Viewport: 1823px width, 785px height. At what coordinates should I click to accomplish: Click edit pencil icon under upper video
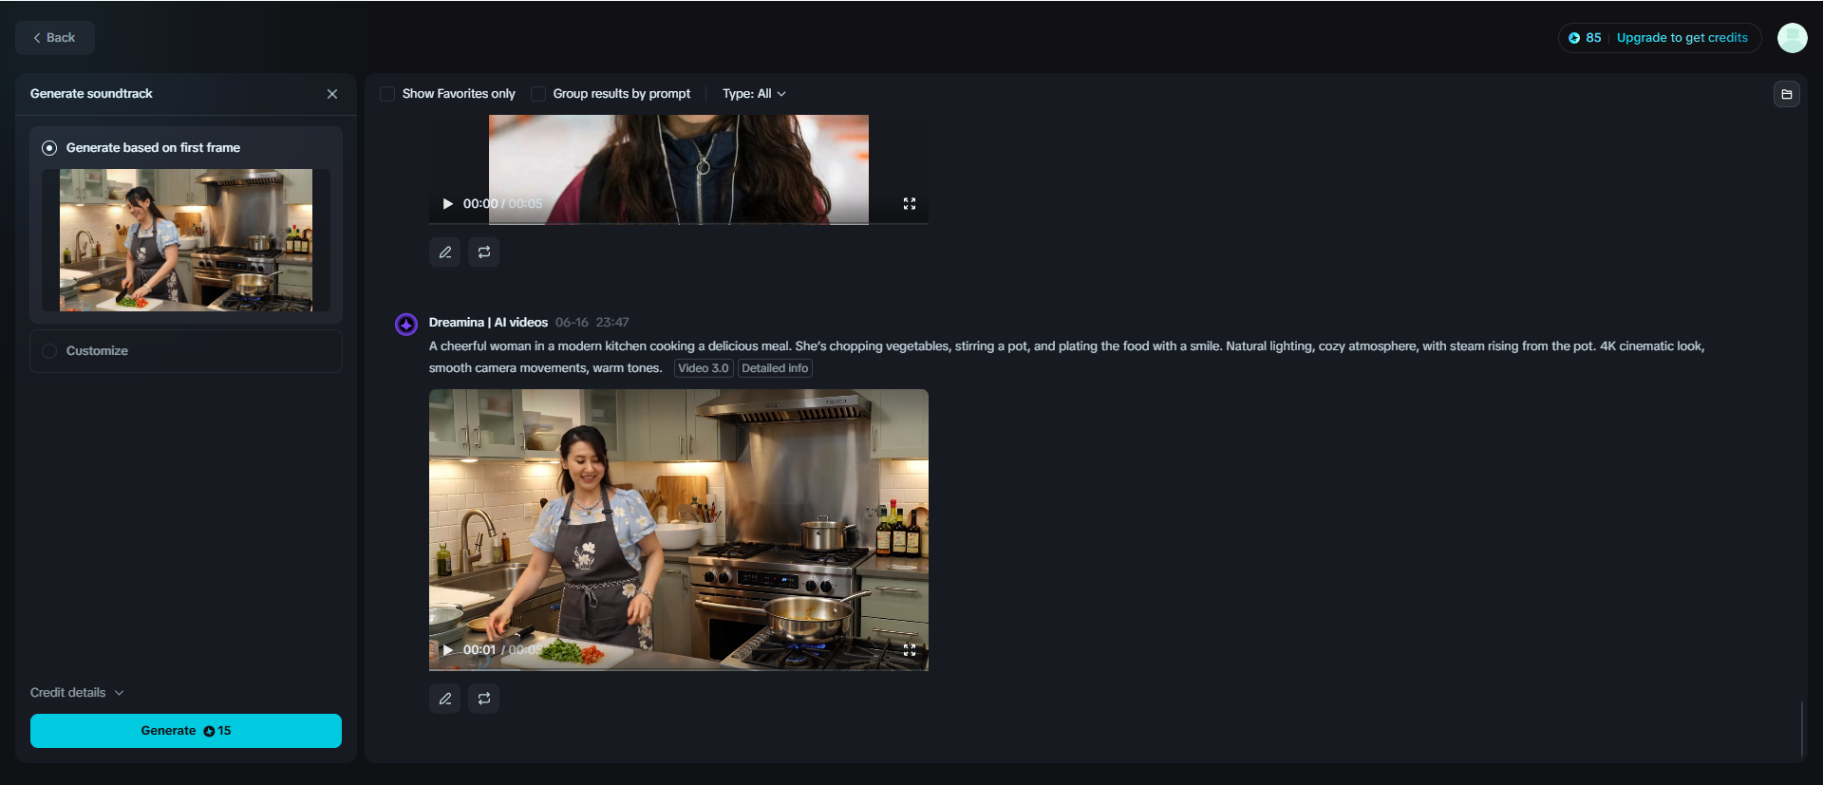[445, 252]
